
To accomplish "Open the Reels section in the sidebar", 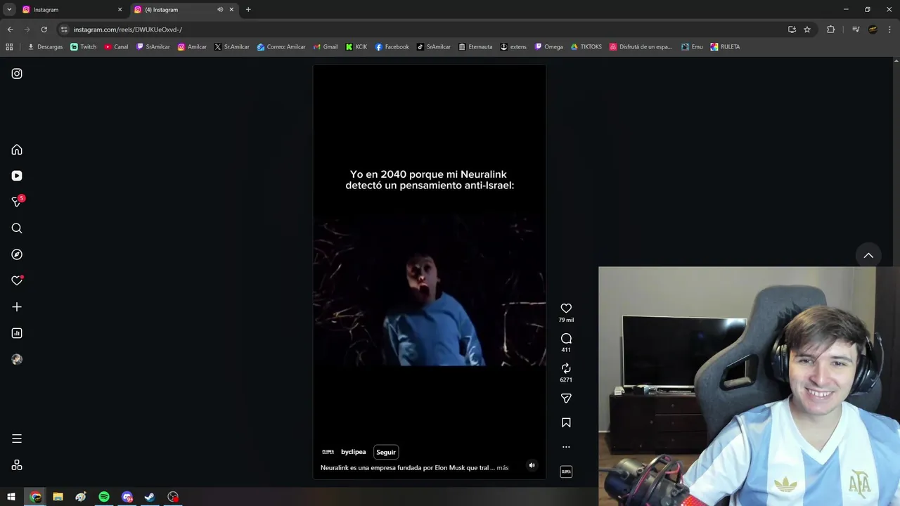I will point(17,176).
